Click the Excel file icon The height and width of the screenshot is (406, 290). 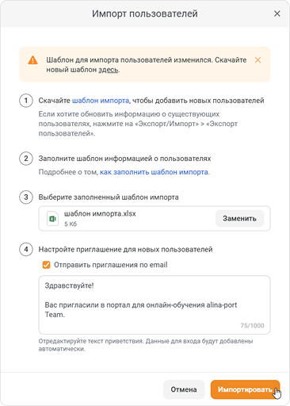[x=52, y=219]
